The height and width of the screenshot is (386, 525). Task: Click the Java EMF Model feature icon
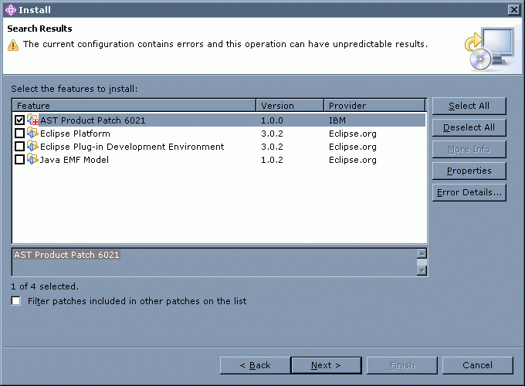(x=32, y=159)
